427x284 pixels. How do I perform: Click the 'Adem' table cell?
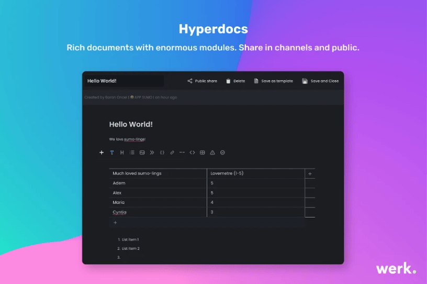click(158, 183)
